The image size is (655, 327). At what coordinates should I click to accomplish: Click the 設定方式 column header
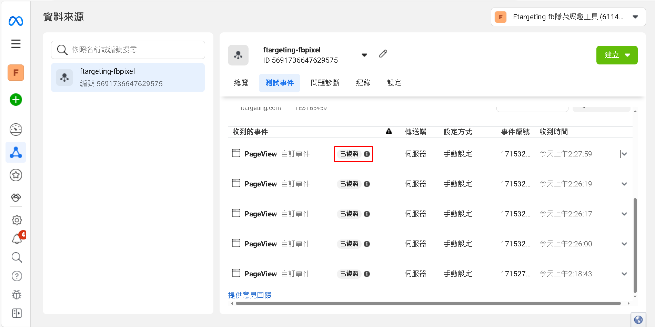click(458, 132)
